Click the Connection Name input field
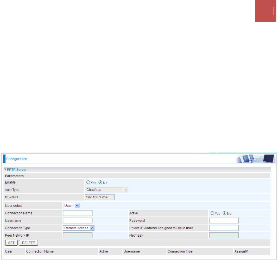Image resolution: width=278 pixels, height=260 pixels. coord(78,213)
